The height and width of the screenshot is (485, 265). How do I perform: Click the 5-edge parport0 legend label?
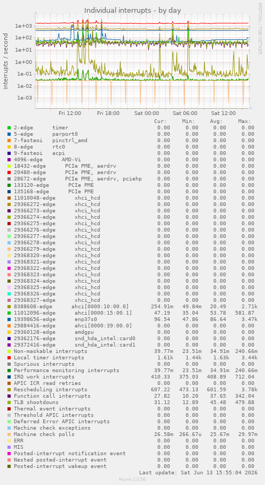coord(46,134)
